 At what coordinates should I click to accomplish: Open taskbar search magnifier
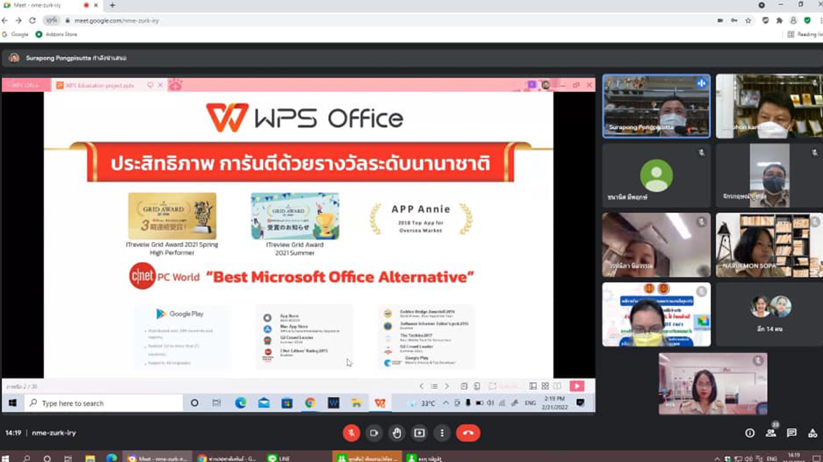click(26, 458)
